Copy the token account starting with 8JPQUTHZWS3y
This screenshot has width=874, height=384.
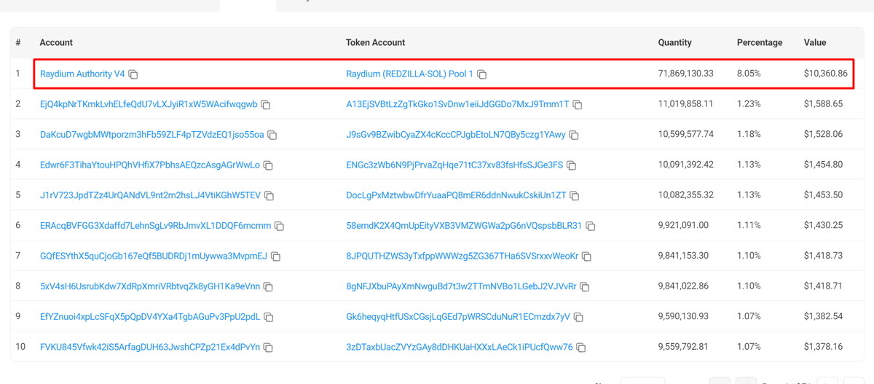click(587, 256)
